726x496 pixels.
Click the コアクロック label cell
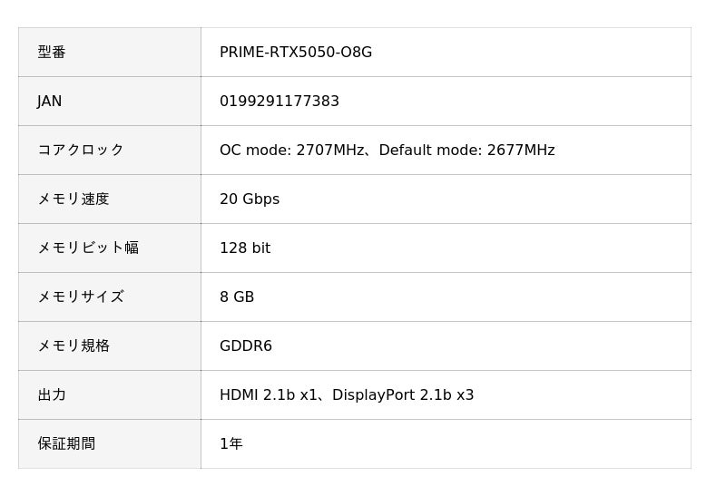80,151
